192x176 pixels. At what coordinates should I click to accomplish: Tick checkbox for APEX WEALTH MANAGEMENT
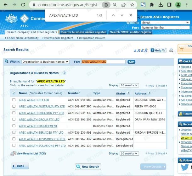(x=14, y=126)
